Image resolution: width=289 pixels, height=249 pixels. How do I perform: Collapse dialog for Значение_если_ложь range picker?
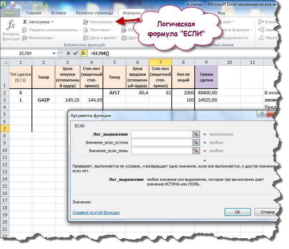196,151
